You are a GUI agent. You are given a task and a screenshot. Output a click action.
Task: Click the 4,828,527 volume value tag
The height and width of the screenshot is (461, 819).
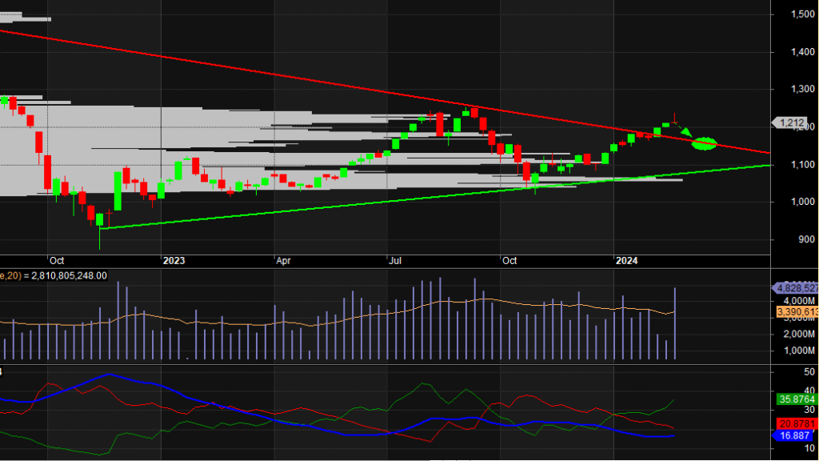pos(795,288)
